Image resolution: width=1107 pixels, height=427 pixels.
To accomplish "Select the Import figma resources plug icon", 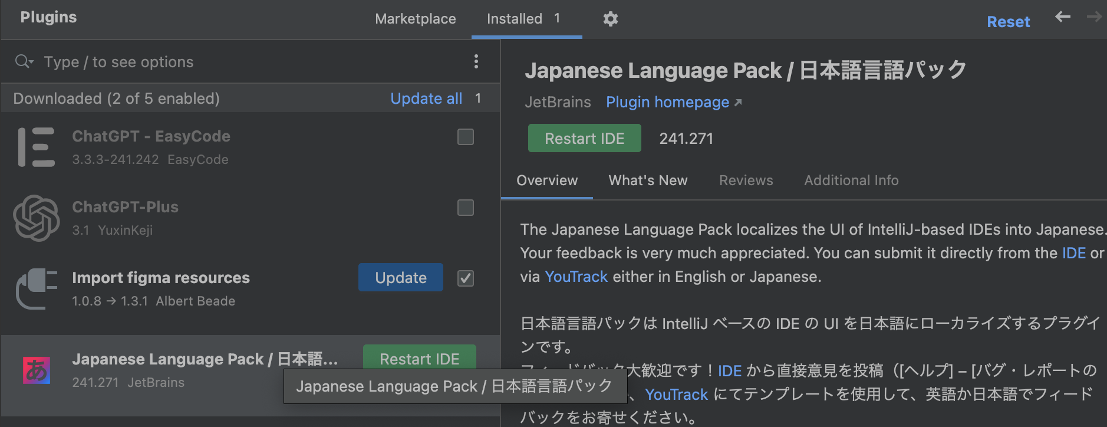I will tap(37, 289).
